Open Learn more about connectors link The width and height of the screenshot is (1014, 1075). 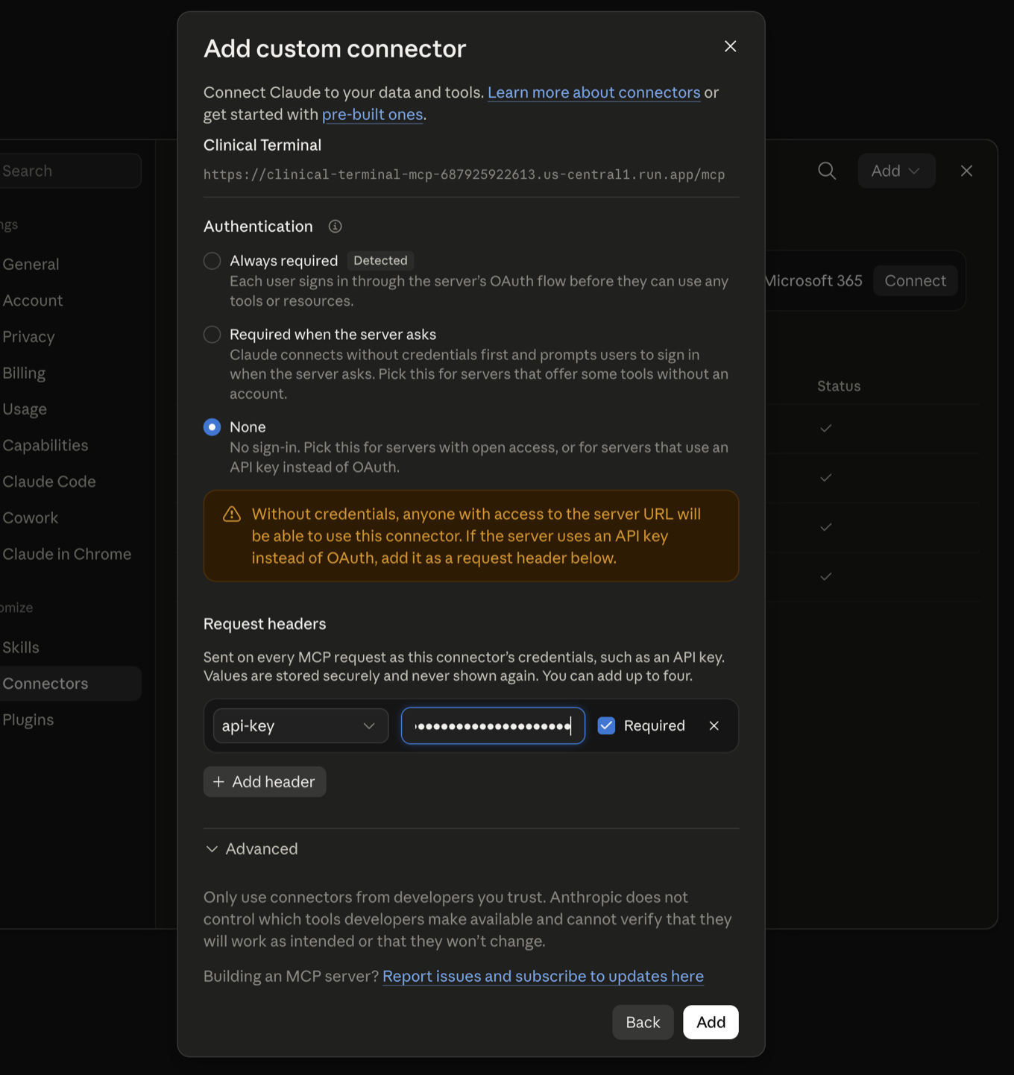(x=593, y=92)
